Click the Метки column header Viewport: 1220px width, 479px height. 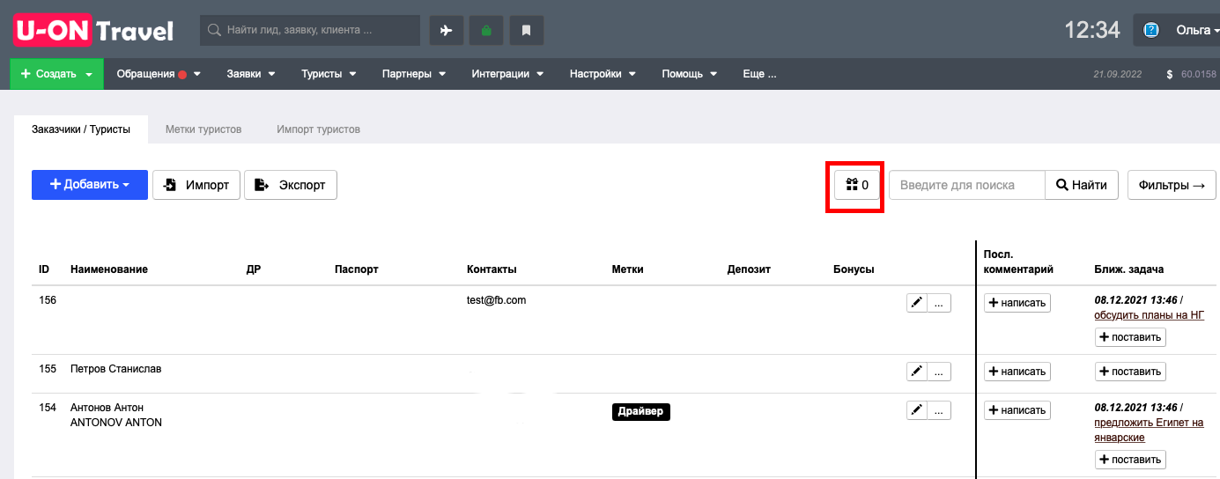[x=627, y=269]
